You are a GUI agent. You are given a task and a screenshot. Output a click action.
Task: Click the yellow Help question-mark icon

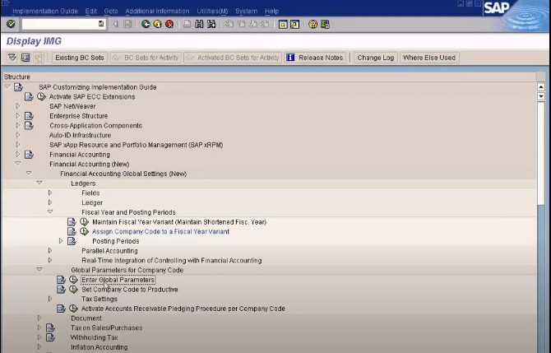click(313, 24)
